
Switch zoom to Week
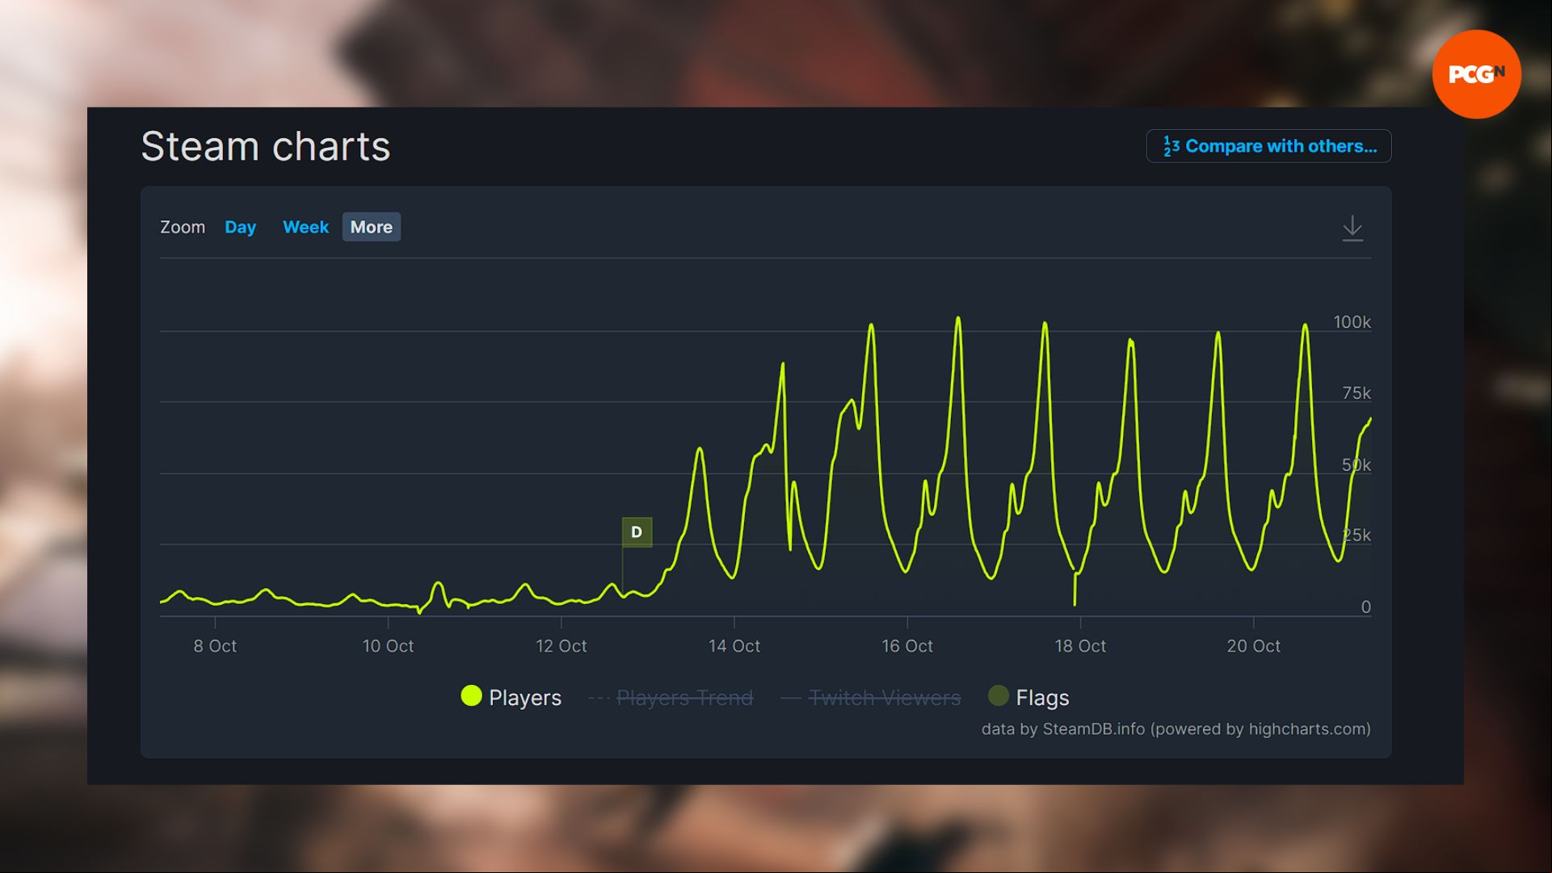(x=305, y=227)
